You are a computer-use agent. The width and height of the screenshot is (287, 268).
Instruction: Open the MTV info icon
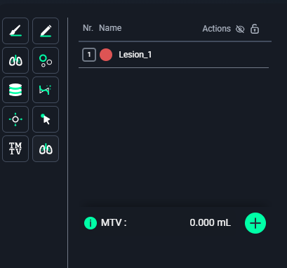(91, 223)
